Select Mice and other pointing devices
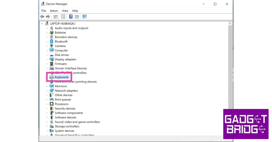This screenshot has width=272, height=142. pyautogui.click(x=76, y=82)
